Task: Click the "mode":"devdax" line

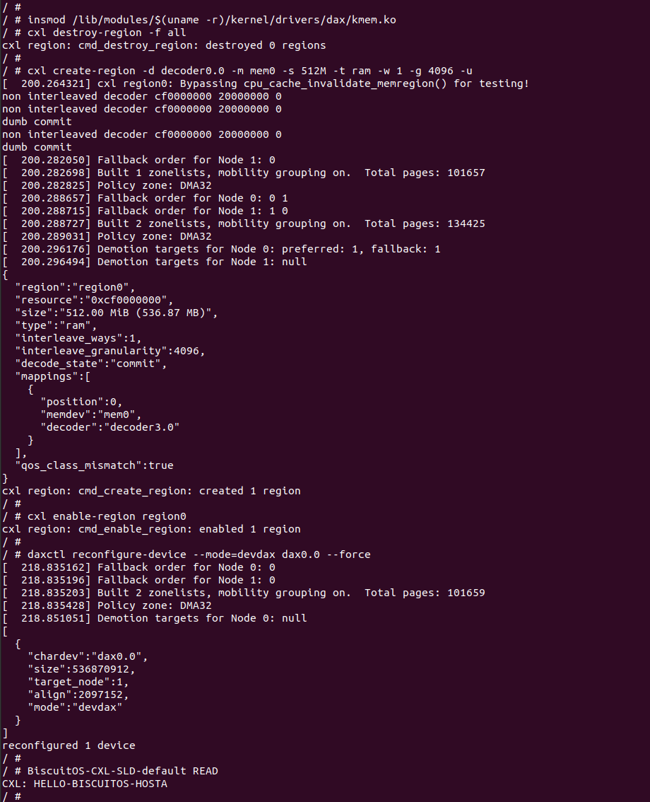Action: coord(75,707)
